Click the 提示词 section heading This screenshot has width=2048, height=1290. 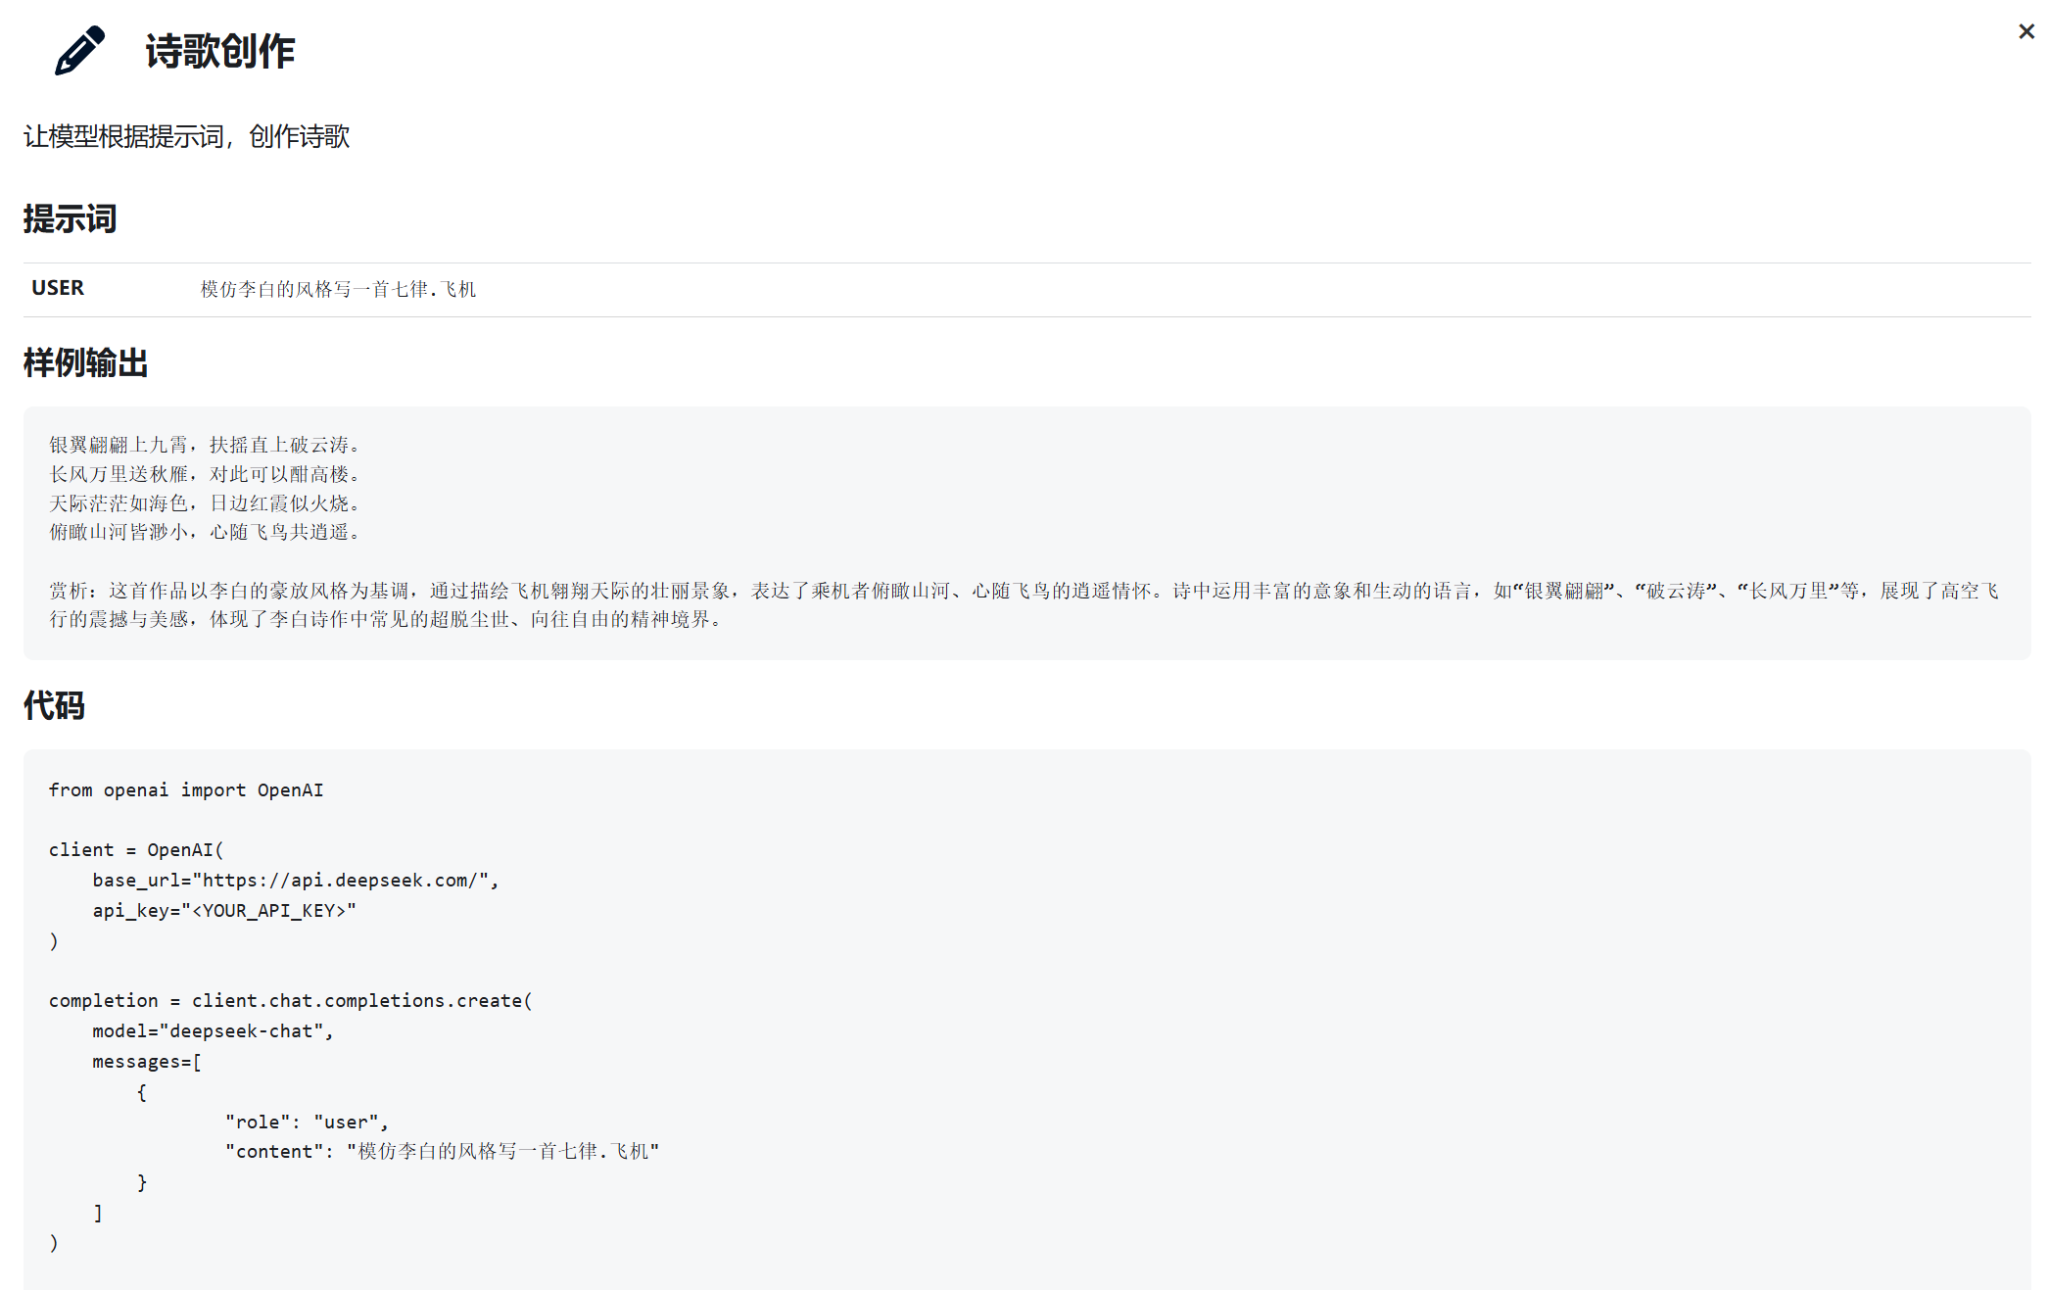pyautogui.click(x=70, y=218)
